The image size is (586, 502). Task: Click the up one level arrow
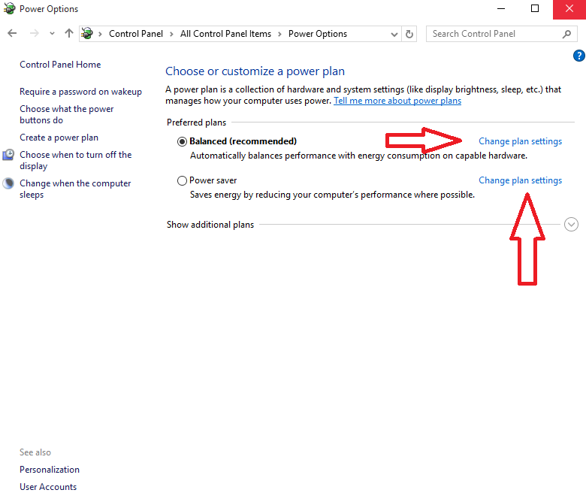69,34
